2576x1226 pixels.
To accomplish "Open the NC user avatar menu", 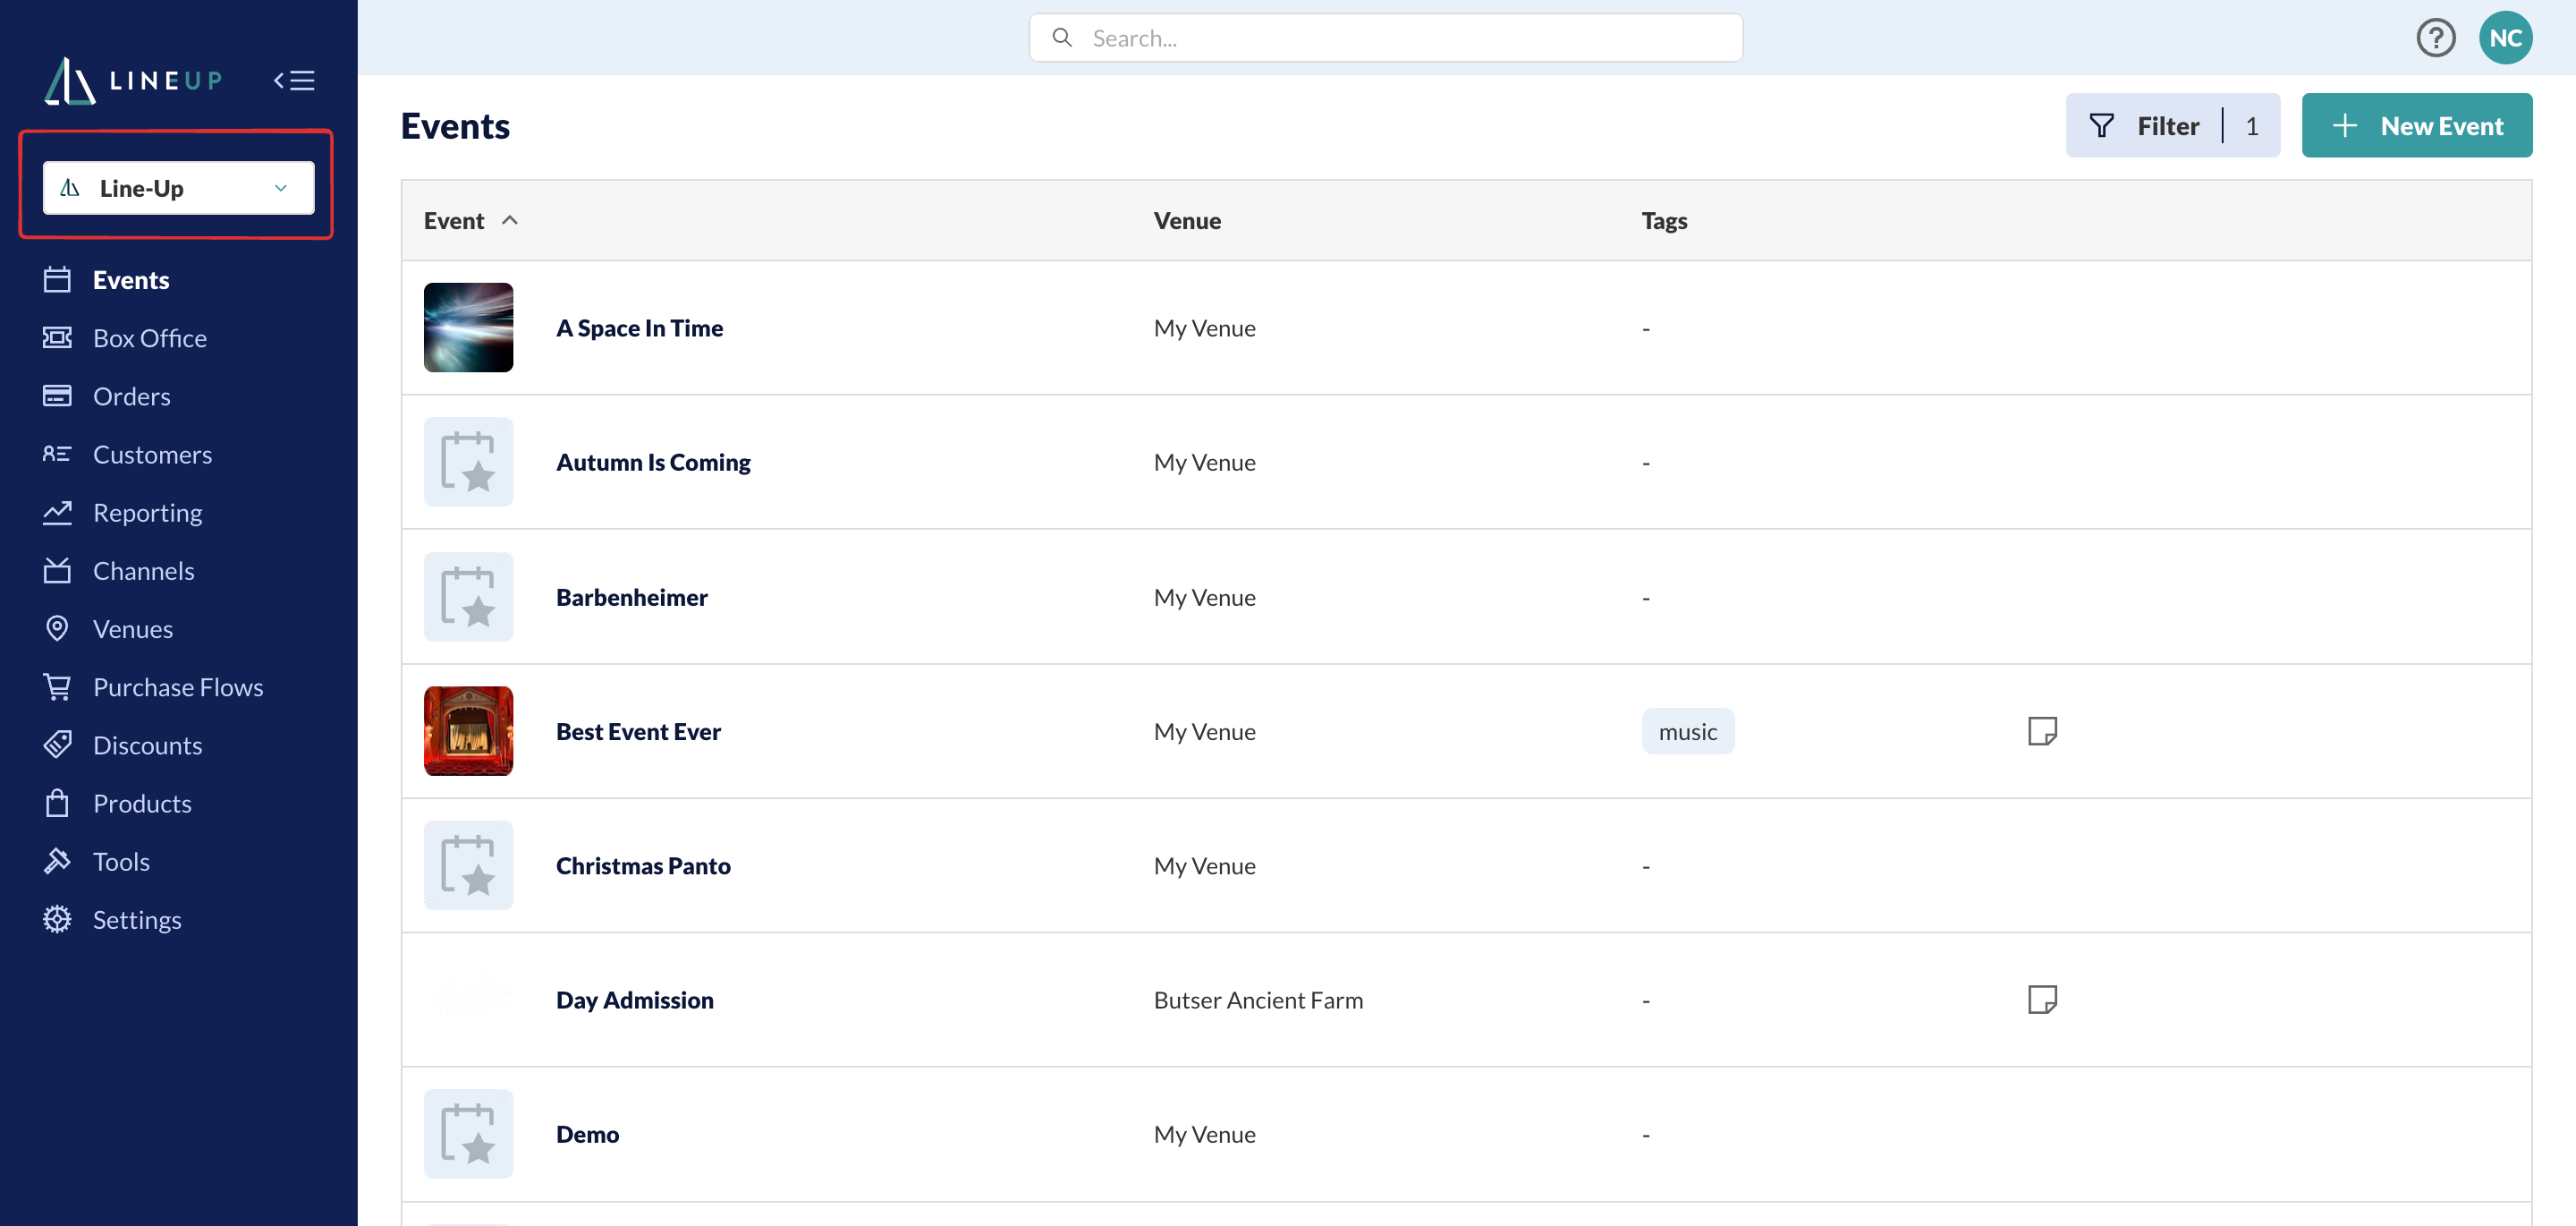I will click(x=2505, y=38).
